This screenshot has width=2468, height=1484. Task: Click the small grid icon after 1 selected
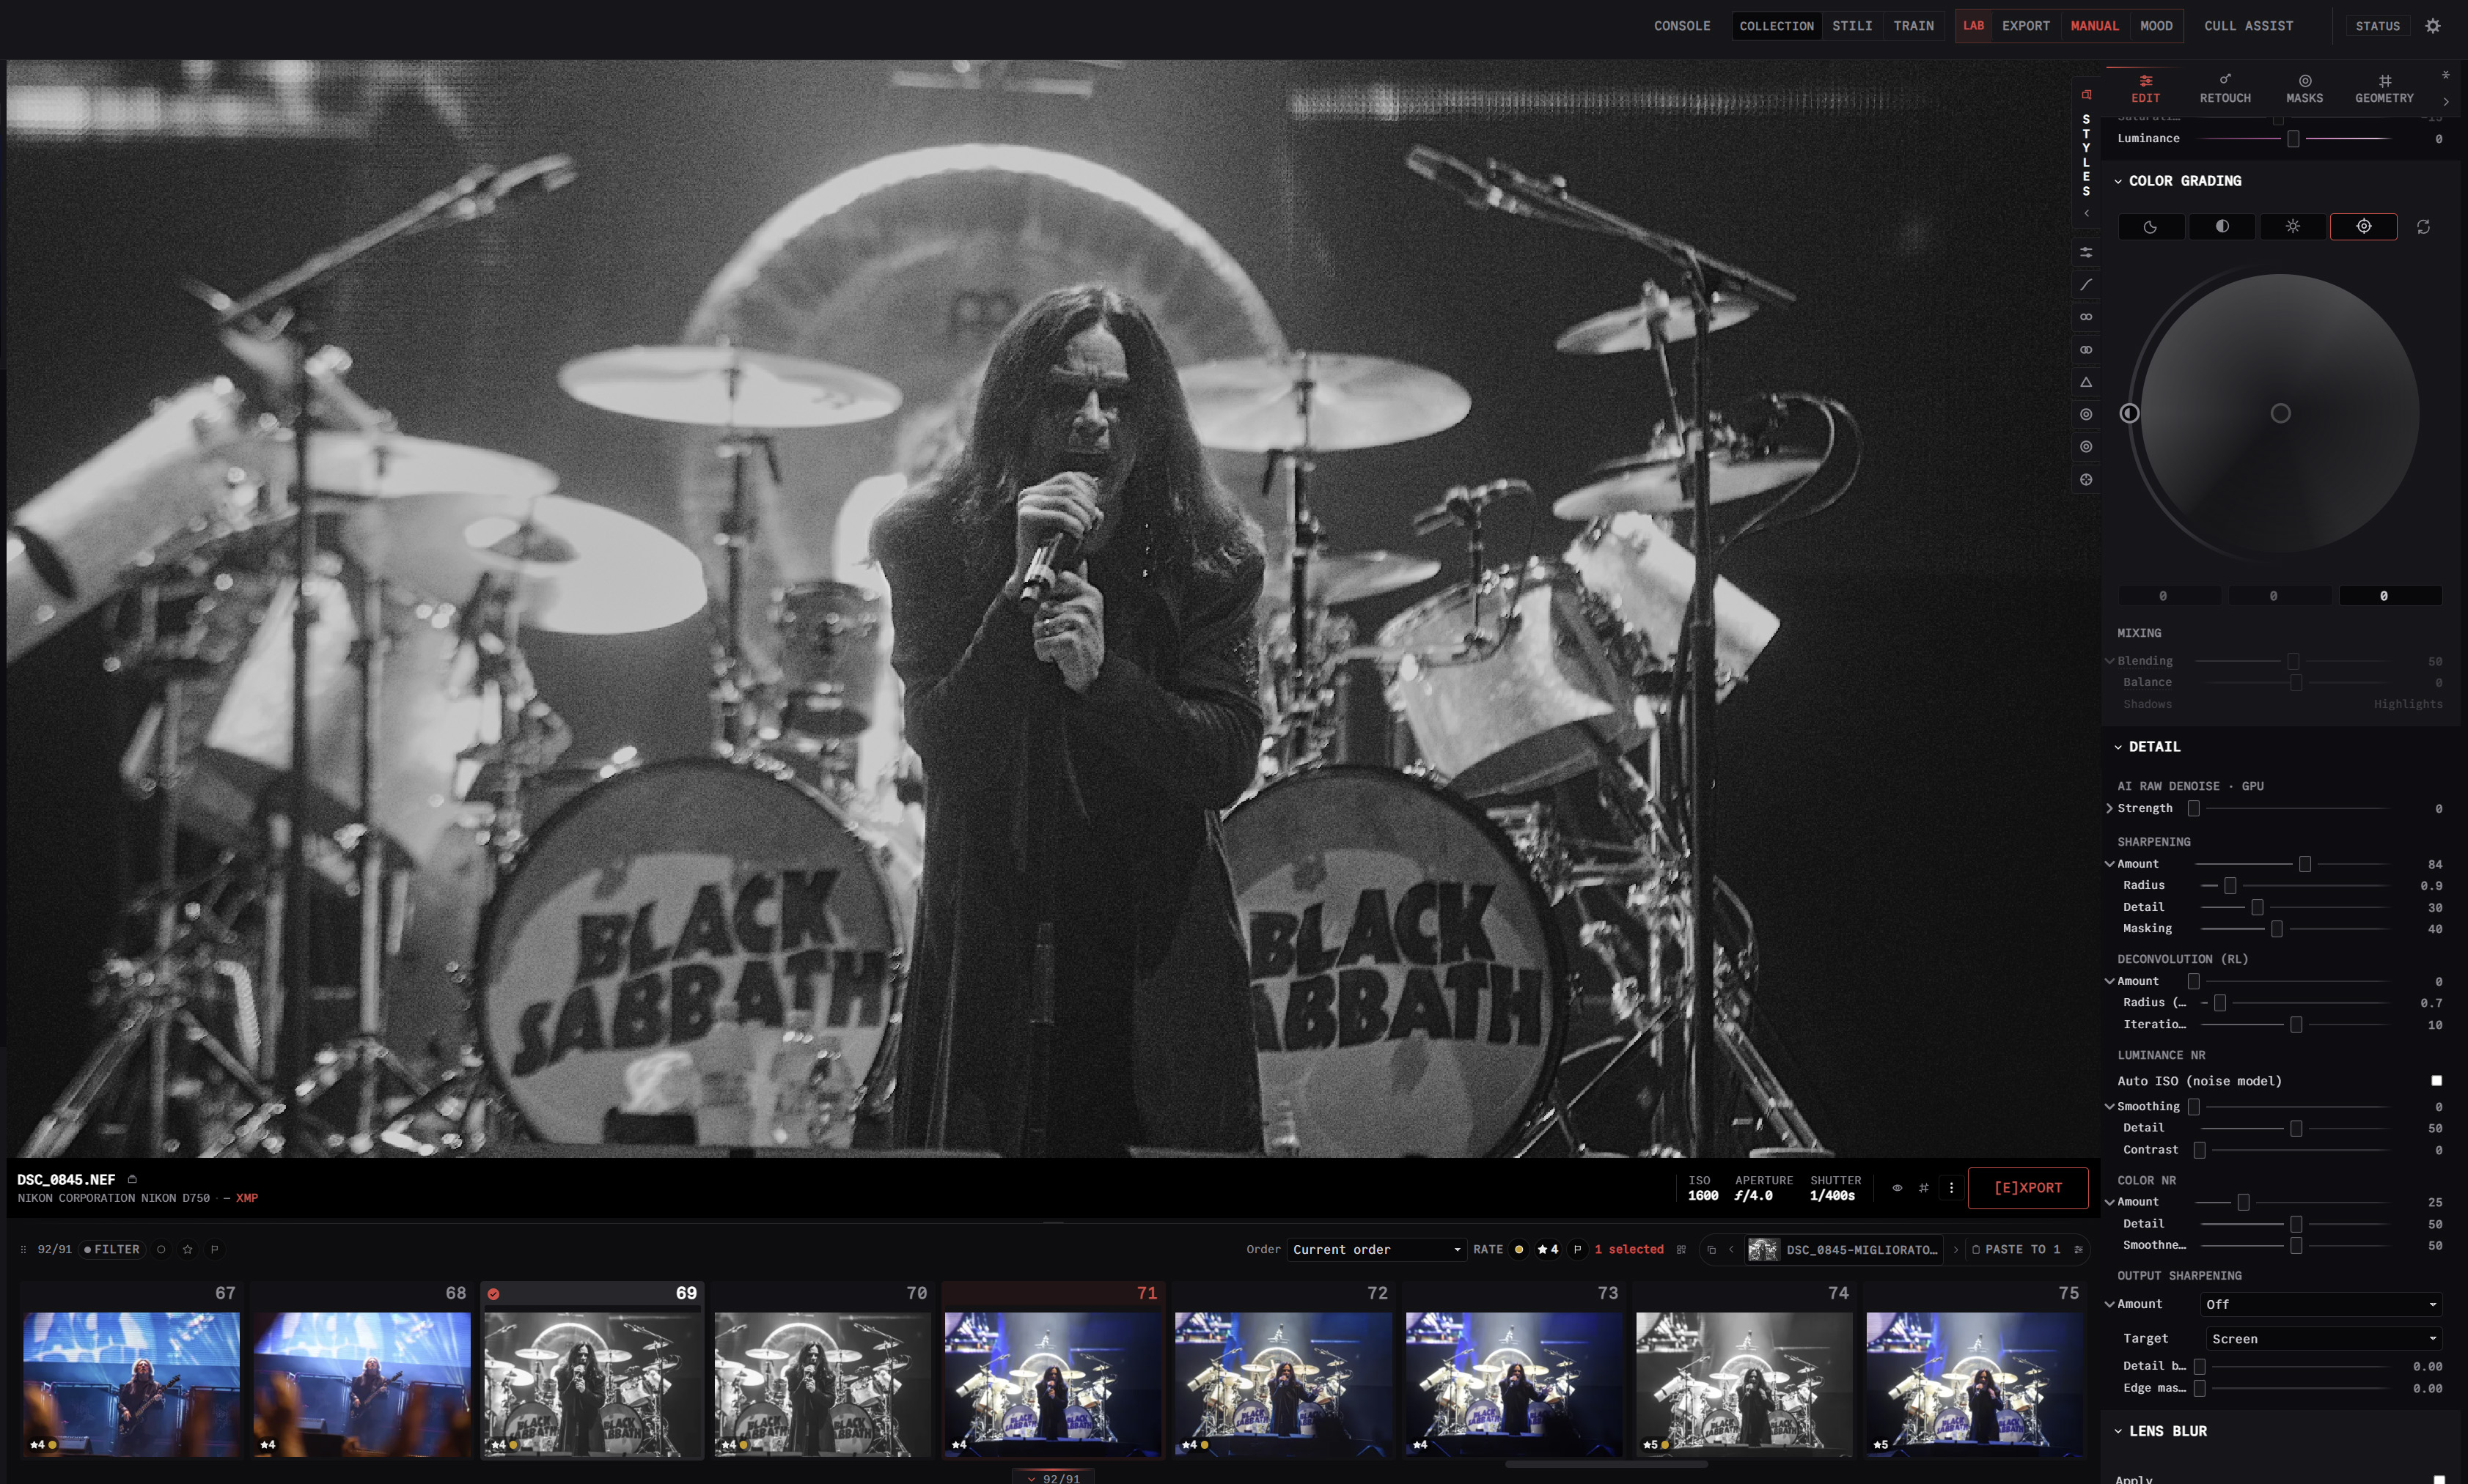1681,1250
